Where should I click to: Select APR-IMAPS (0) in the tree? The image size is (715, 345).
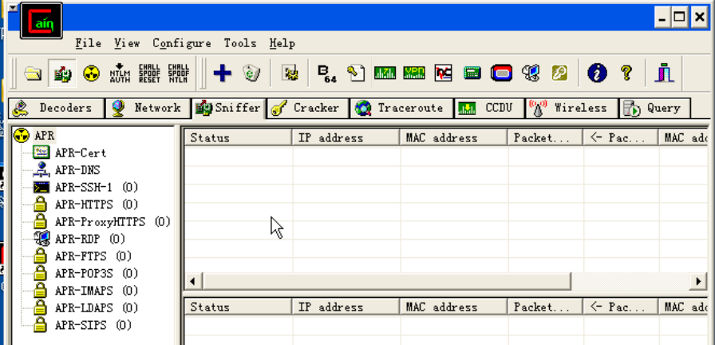point(97,291)
